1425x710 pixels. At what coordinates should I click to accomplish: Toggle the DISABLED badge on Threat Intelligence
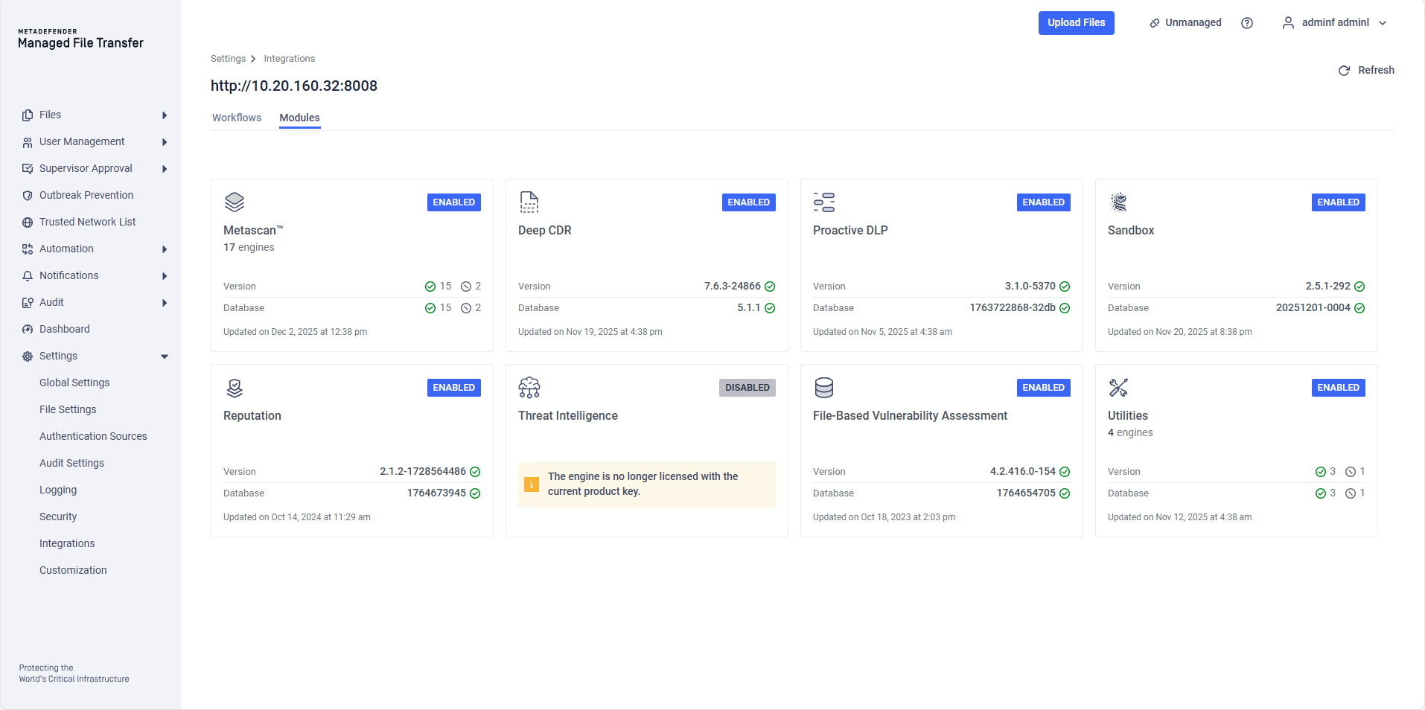747,388
